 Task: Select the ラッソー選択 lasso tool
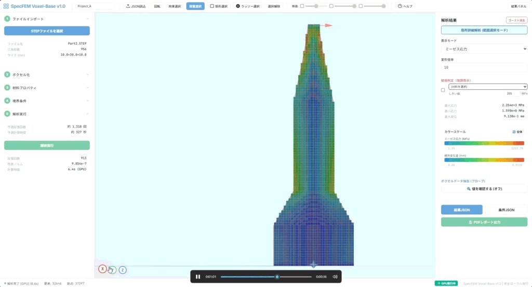[248, 6]
